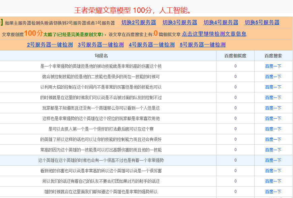Click 百度一下 in the highlighted 这个英雄在这个英雄 row
The width and height of the screenshot is (293, 198).
click(273, 161)
